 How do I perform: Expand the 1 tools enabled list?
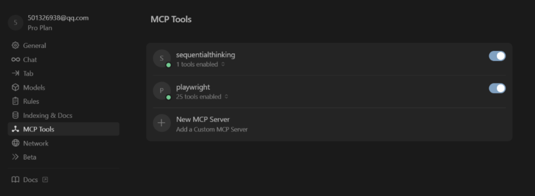[201, 64]
